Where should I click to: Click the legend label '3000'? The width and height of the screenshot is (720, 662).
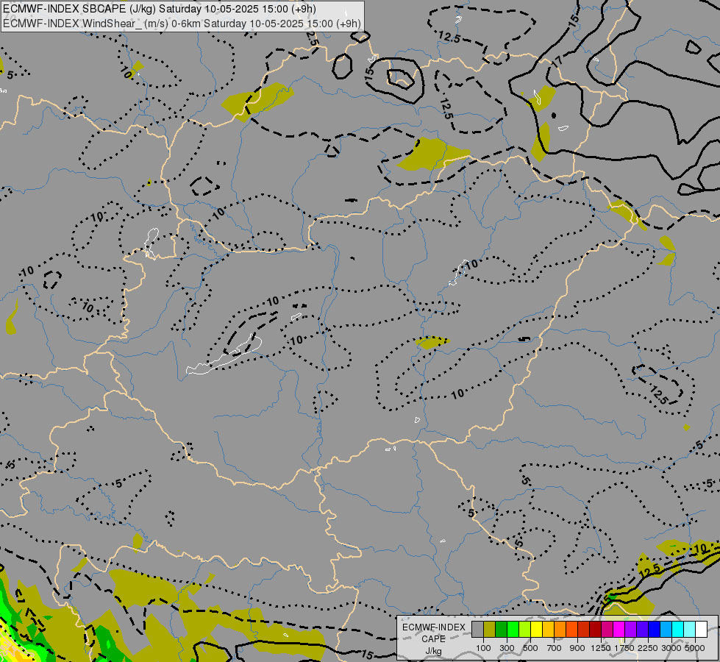point(671,648)
